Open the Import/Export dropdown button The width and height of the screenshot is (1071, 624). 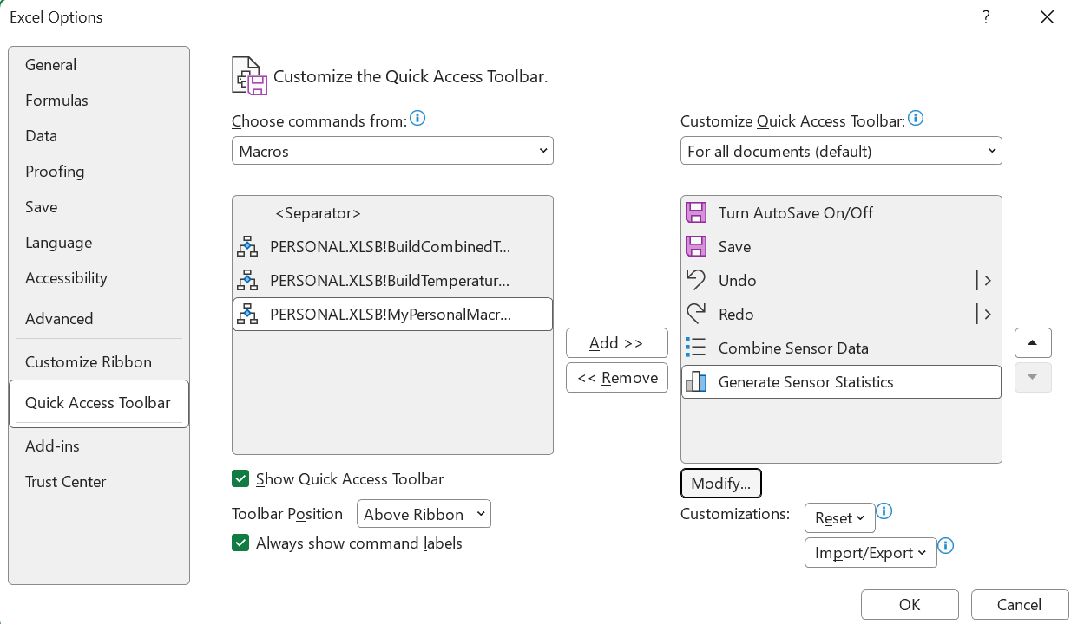pyautogui.click(x=871, y=553)
